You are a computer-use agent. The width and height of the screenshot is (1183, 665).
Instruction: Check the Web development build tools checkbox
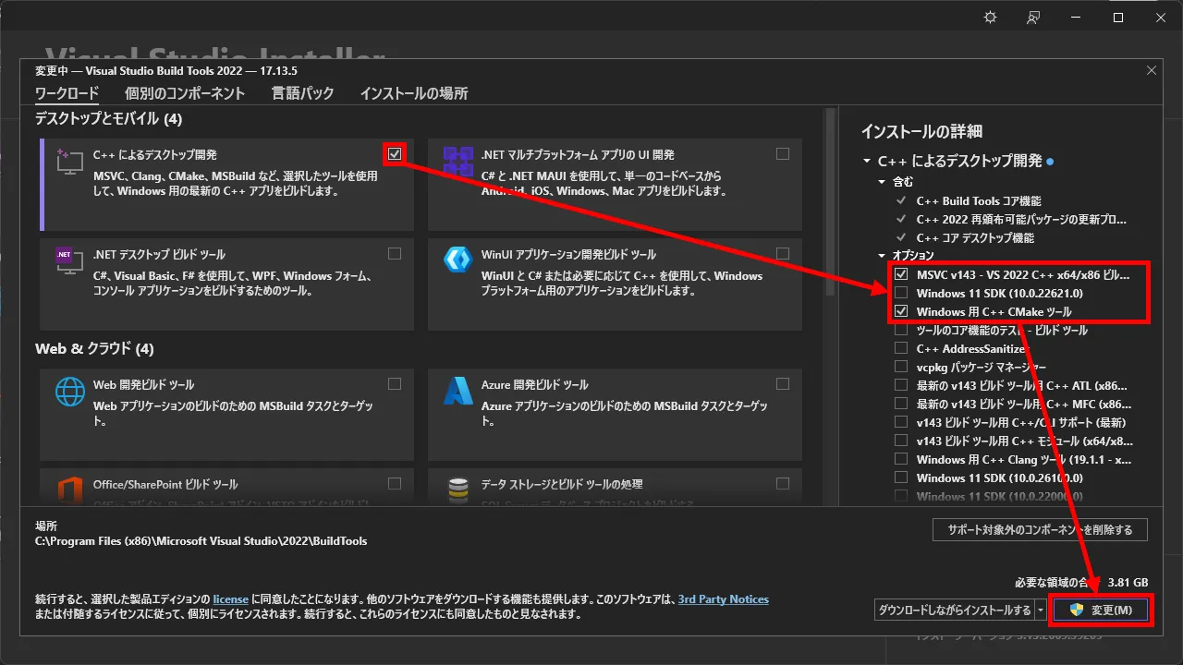(x=395, y=383)
